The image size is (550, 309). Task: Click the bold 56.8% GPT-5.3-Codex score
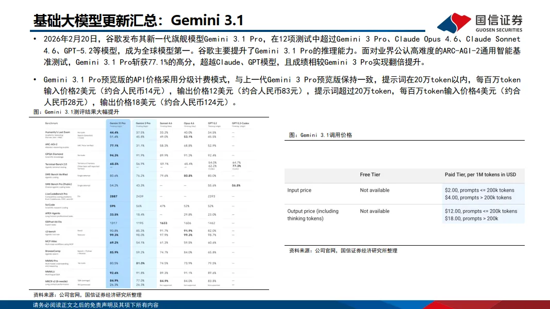pyautogui.click(x=236, y=185)
